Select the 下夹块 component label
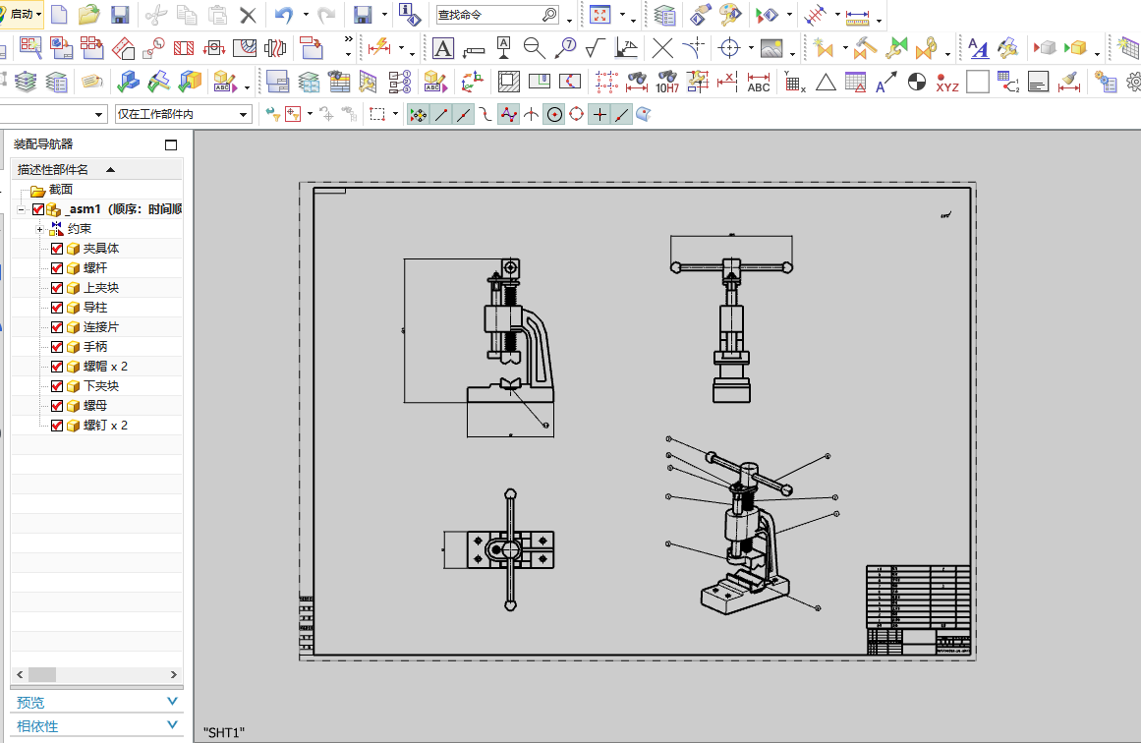Screen dimensions: 1141x743 click(100, 385)
